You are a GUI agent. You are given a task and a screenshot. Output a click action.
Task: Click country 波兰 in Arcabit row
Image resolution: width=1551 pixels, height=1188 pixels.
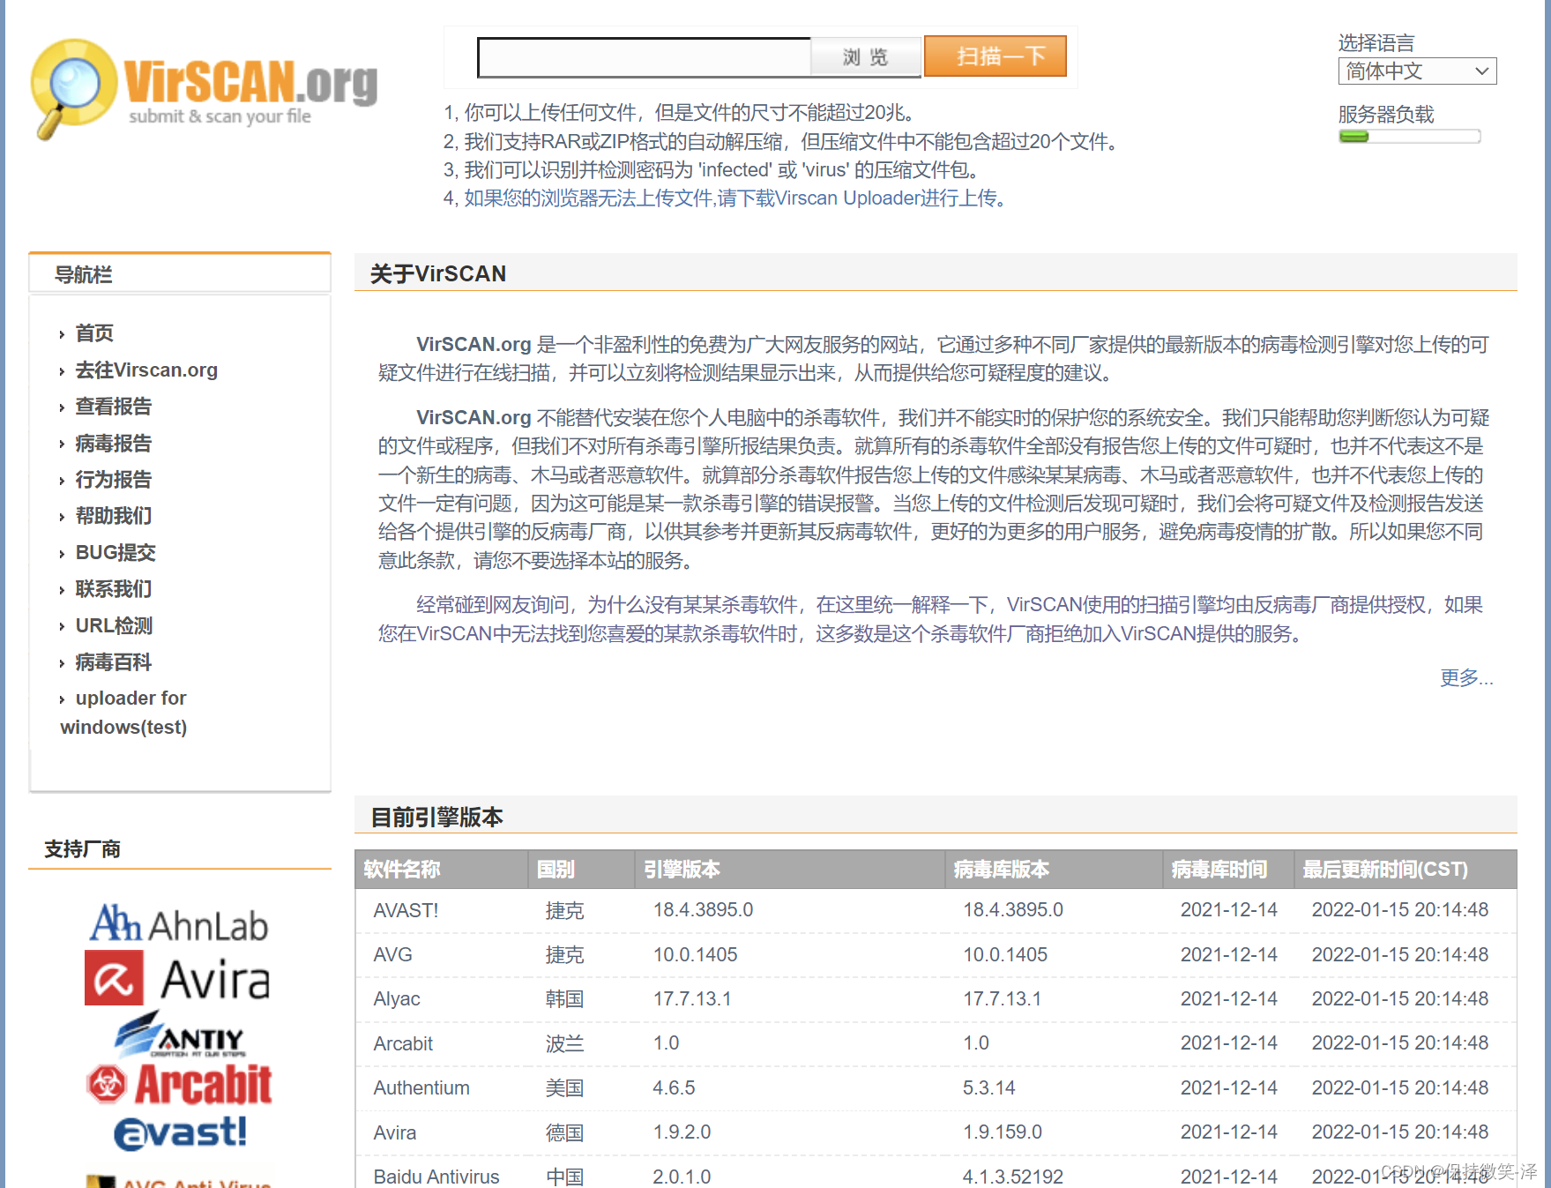pyautogui.click(x=564, y=1043)
